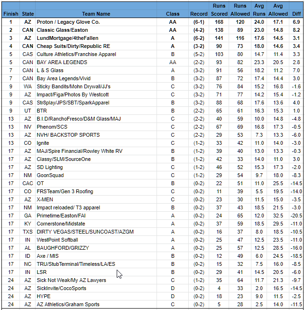Viewport: 305px width, 310px height.
Task: Select 'NVH/ BACKSTOP SPORTS' cell
Action: click(x=96, y=135)
